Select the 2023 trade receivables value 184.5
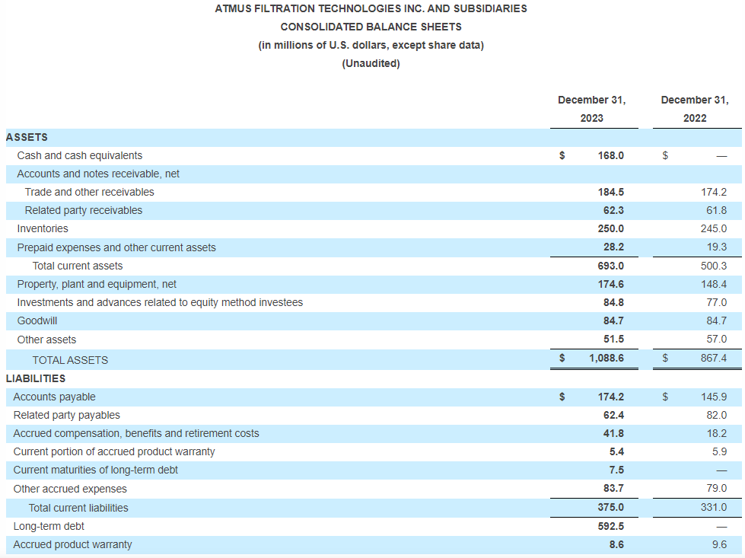The image size is (745, 558). pyautogui.click(x=610, y=192)
